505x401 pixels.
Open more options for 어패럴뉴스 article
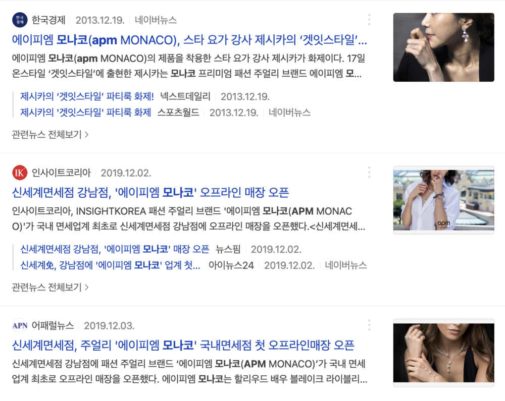[x=369, y=325]
